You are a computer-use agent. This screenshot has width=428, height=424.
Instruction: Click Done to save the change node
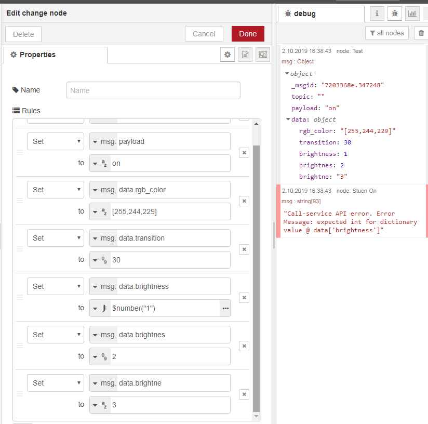point(248,33)
